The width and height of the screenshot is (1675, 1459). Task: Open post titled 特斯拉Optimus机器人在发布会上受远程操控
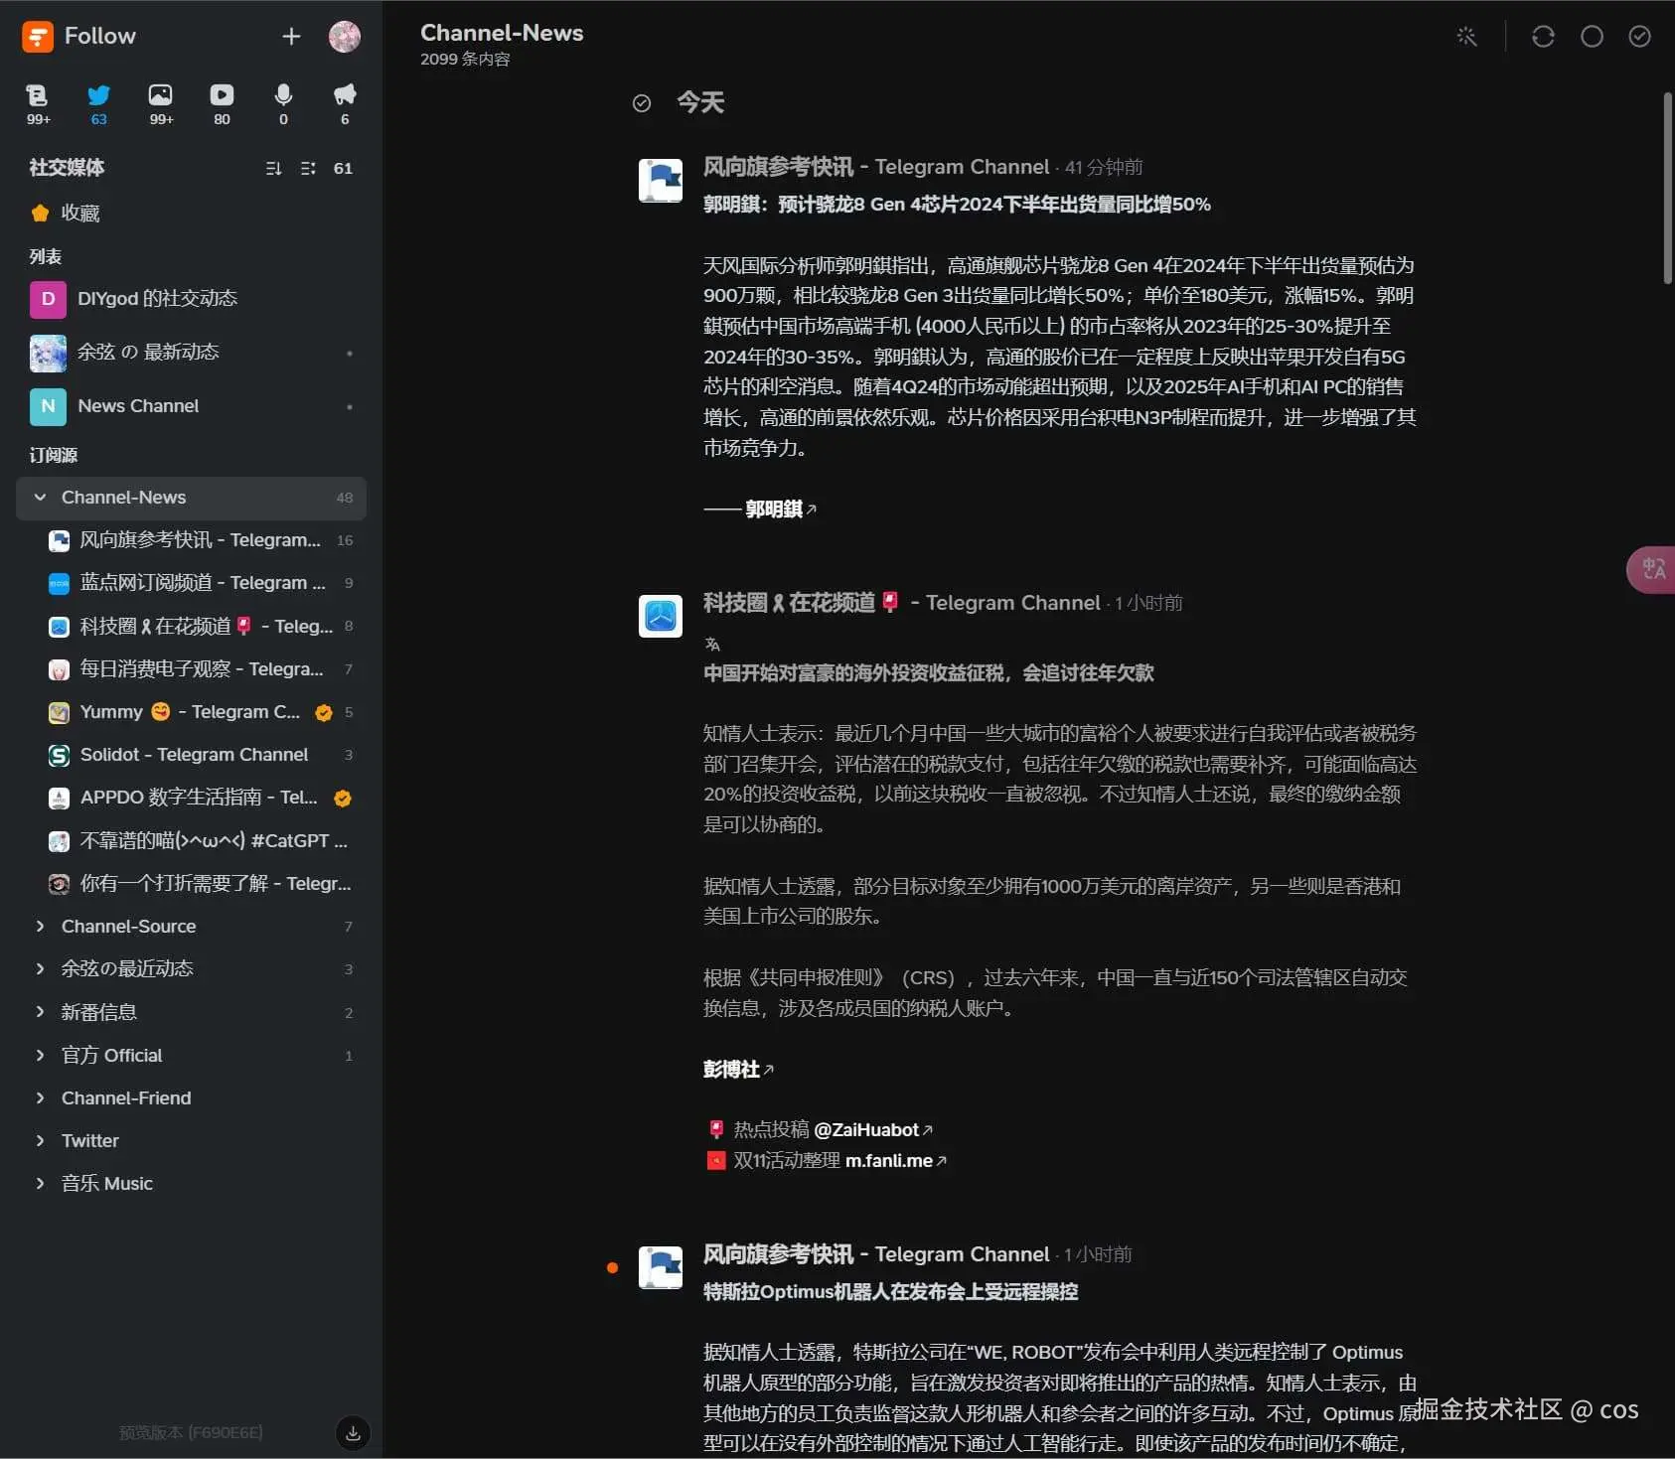(x=890, y=1292)
